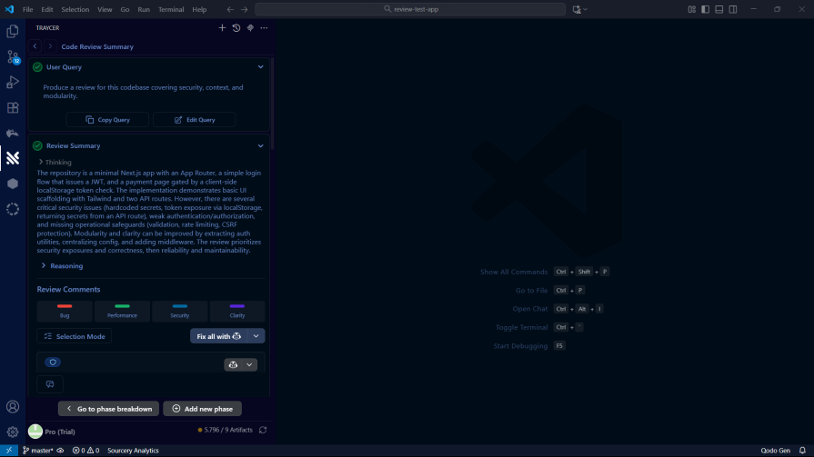Click the refresh artifacts icon
This screenshot has width=814, height=457.
pyautogui.click(x=263, y=430)
